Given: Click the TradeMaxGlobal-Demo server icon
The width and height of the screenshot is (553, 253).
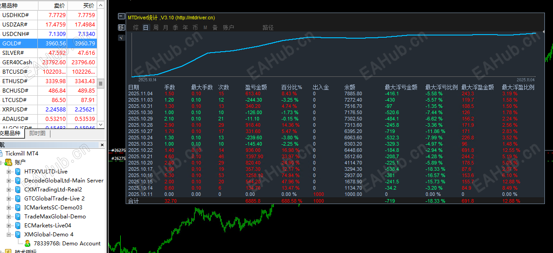Looking at the screenshot, I should coord(18,216).
